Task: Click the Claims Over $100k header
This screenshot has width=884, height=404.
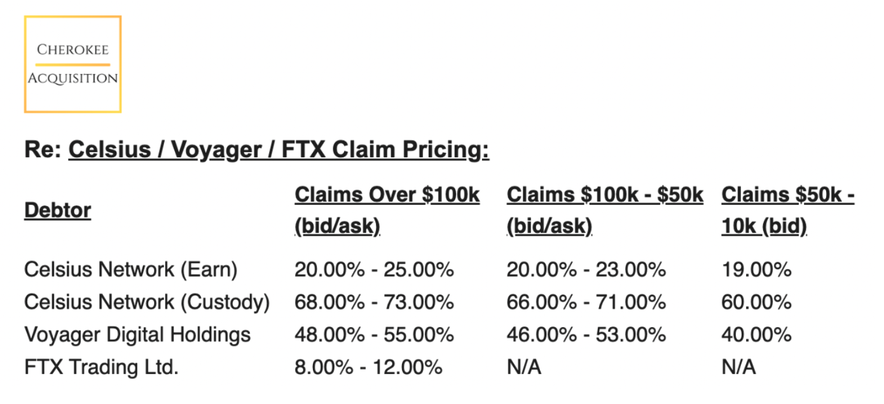Action: (387, 211)
